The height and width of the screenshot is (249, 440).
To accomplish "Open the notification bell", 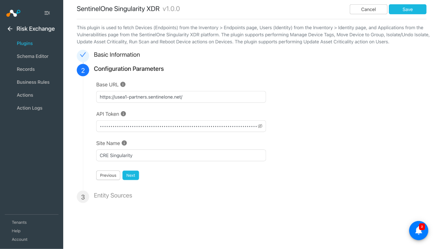I will coord(419,231).
